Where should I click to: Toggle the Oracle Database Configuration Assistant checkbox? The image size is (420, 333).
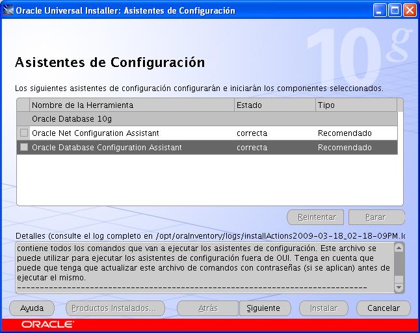(24, 147)
